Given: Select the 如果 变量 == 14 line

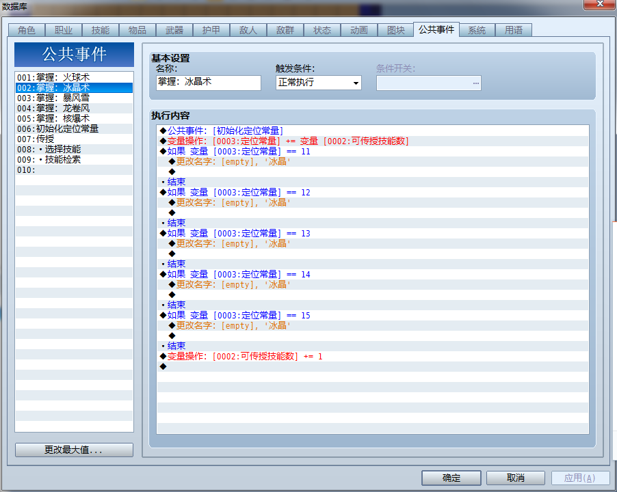Looking at the screenshot, I should coord(373,274).
